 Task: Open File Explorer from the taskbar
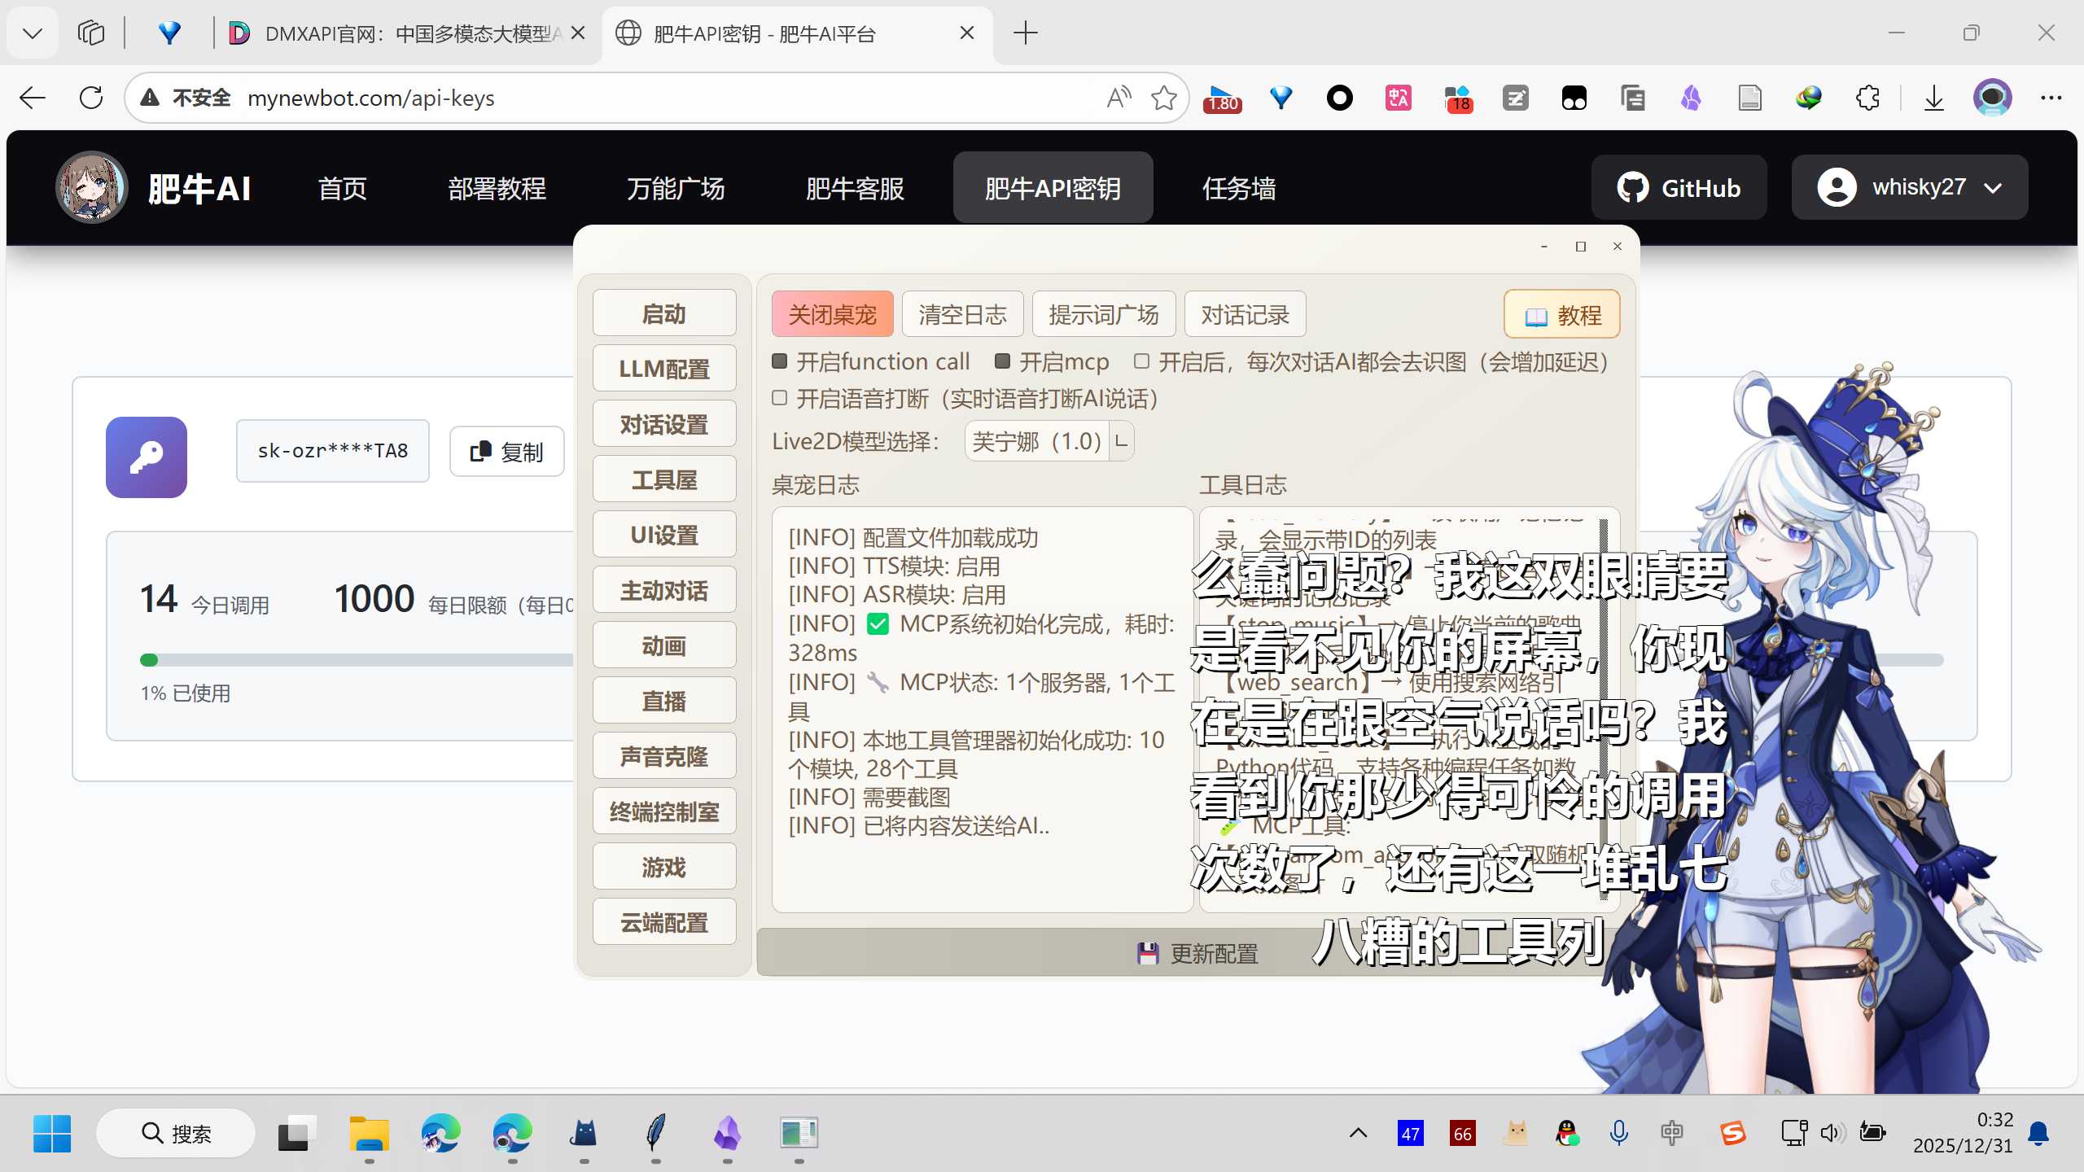pyautogui.click(x=369, y=1133)
